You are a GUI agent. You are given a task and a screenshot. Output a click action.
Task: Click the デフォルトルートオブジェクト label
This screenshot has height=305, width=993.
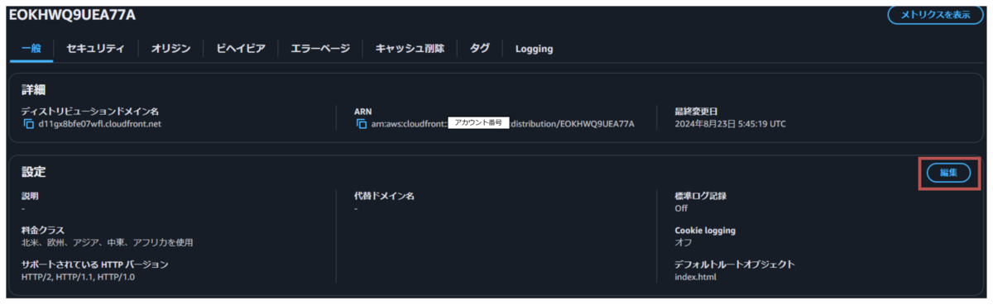[735, 264]
